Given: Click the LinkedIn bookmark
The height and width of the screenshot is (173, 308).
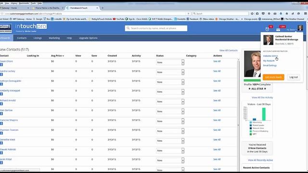Looking at the screenshot, I should tap(56, 19).
